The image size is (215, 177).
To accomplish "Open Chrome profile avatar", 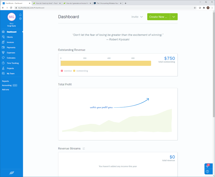I will click(x=208, y=8).
